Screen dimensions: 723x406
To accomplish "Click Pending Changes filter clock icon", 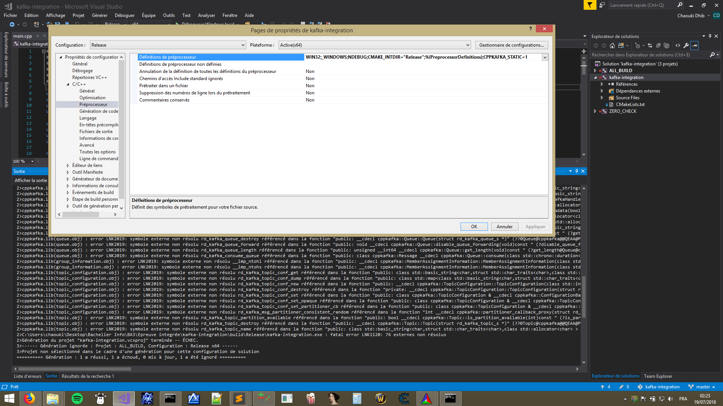I will 638,45.
